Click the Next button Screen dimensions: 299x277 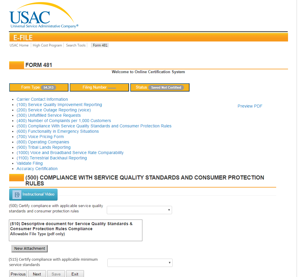37,274
